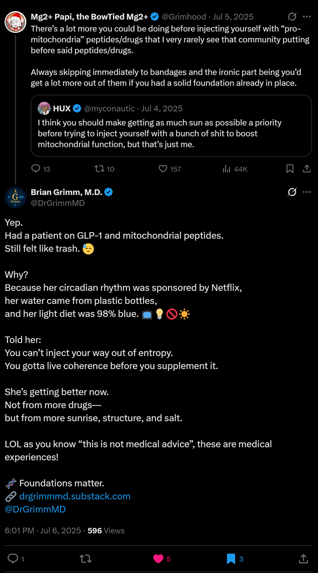Open more options on Brian Grimm's post

(x=307, y=192)
